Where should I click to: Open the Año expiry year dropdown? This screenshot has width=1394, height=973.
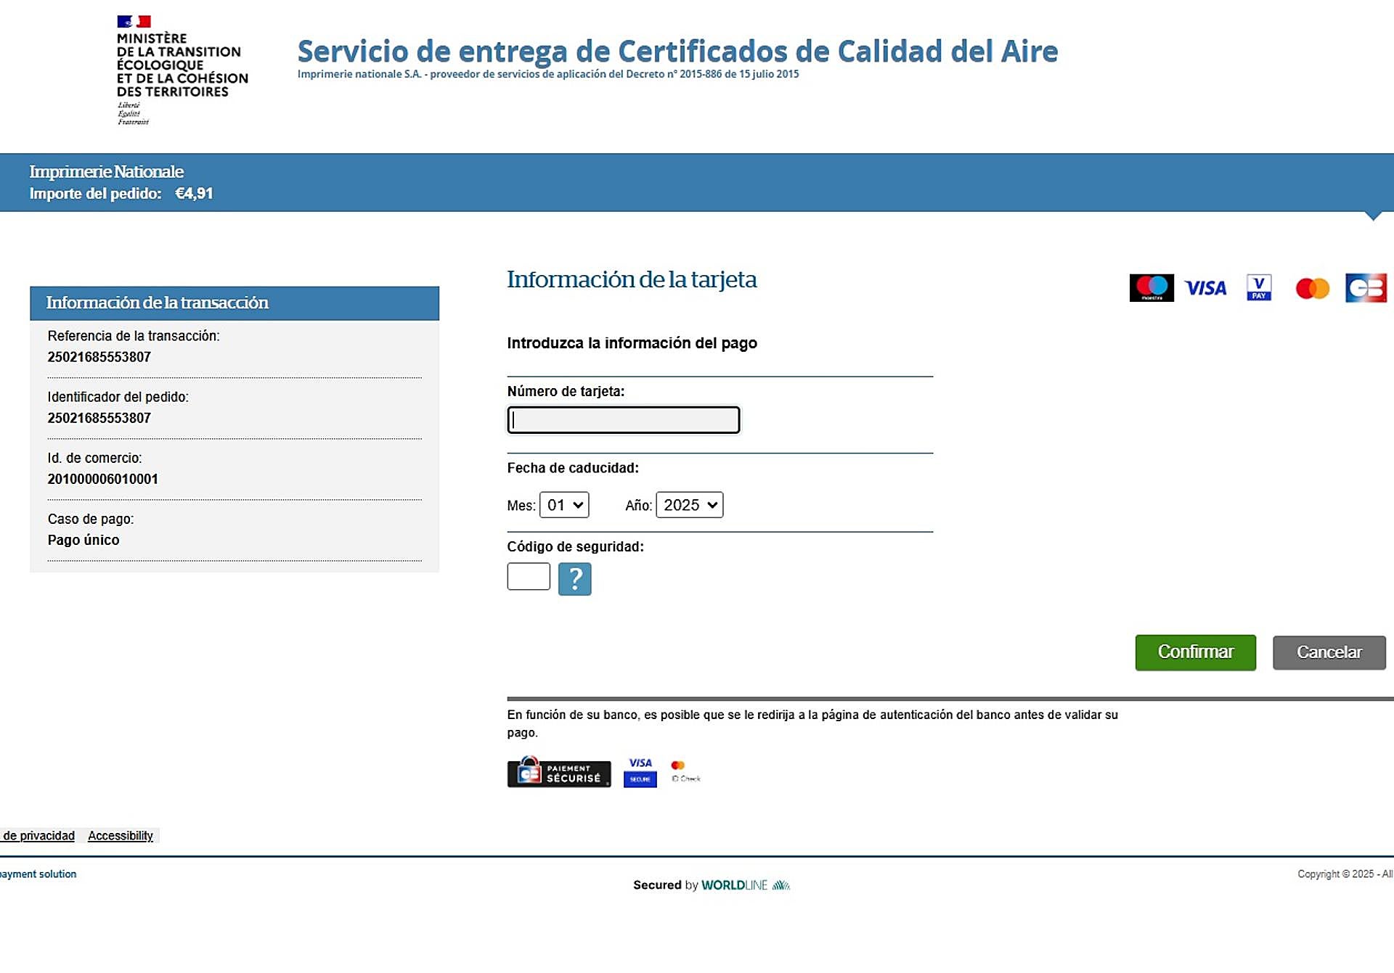689,505
